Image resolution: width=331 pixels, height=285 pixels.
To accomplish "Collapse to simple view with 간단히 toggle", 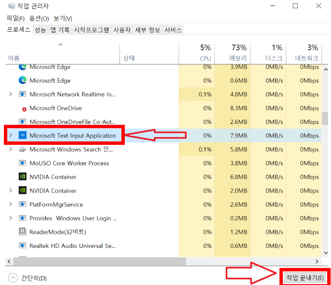I will (13, 278).
